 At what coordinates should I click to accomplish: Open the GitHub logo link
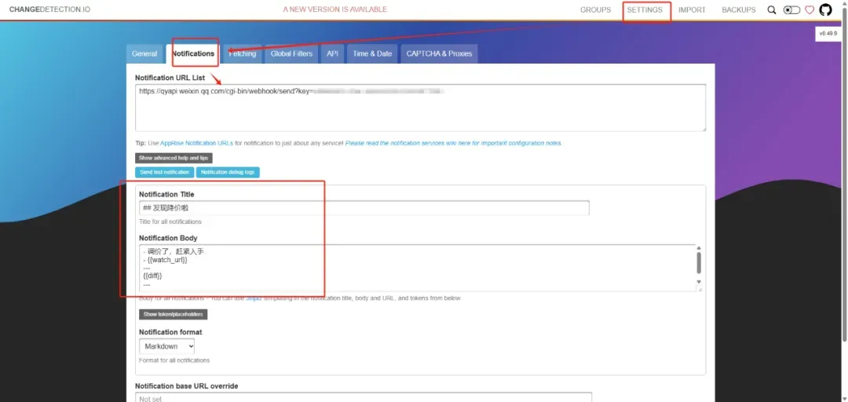(825, 10)
